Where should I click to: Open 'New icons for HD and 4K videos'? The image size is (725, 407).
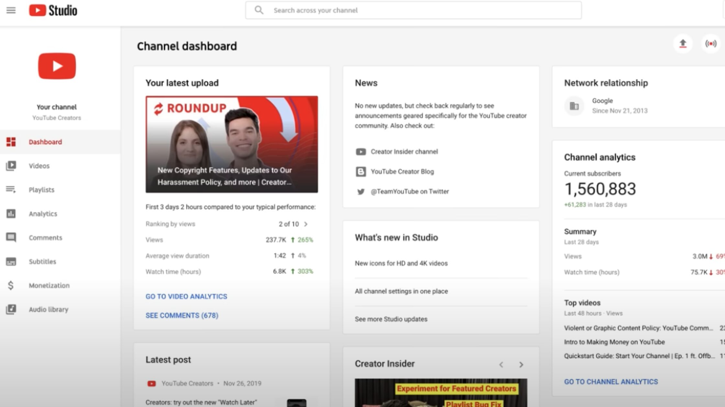(x=401, y=263)
